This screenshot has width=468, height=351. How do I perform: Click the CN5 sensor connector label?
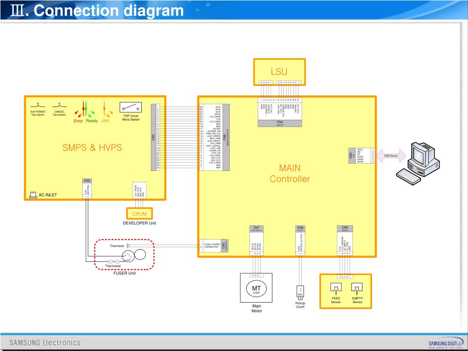[345, 229]
